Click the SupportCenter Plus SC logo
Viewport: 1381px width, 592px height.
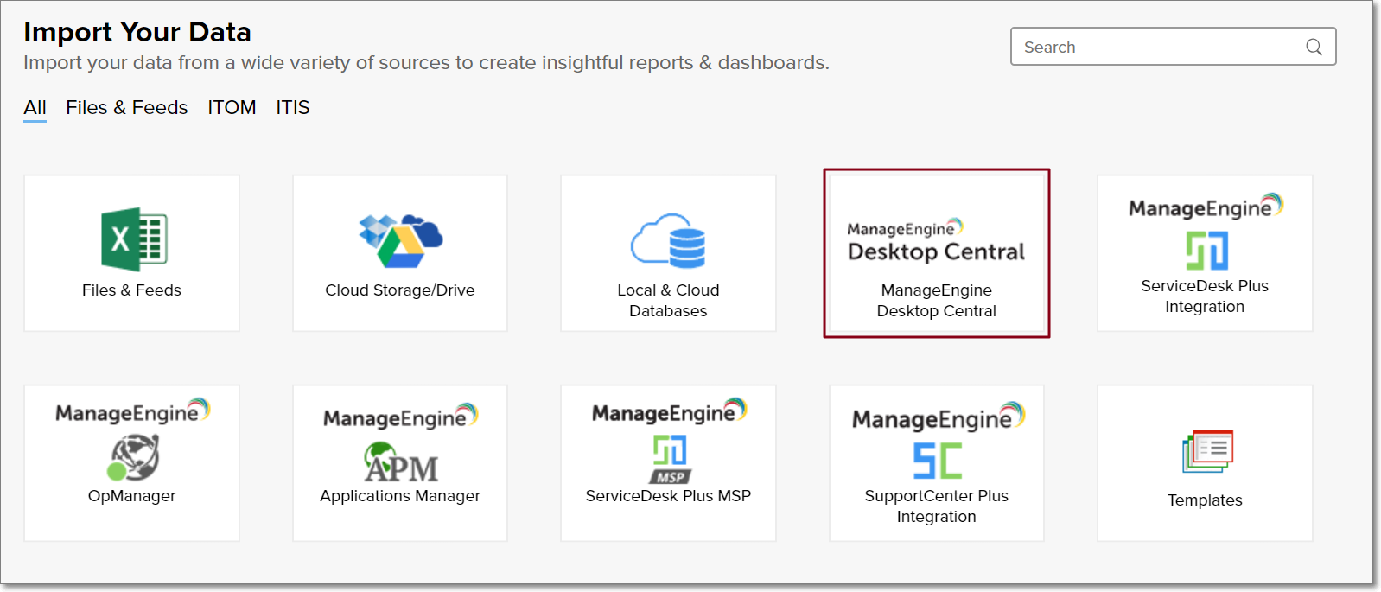pyautogui.click(x=938, y=461)
